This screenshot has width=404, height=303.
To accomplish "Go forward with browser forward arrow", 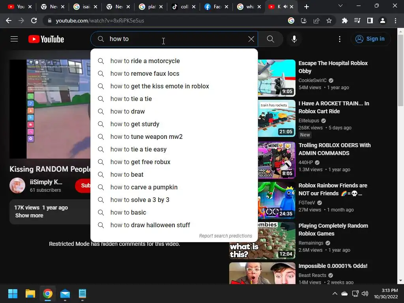I will (x=21, y=21).
